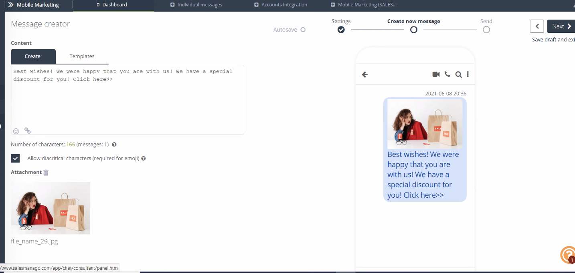
Task: Open the orange help chat widget
Action: tap(568, 255)
